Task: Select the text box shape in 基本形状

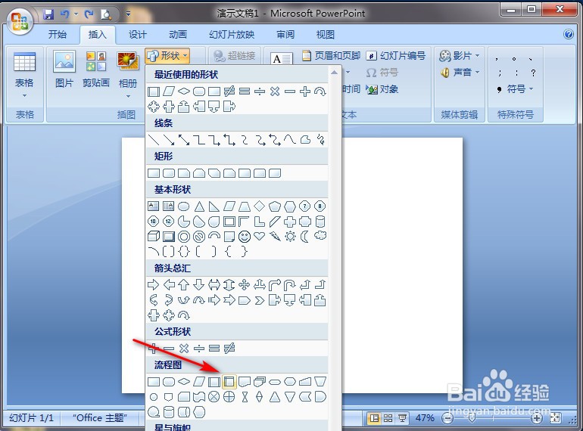Action: point(154,206)
